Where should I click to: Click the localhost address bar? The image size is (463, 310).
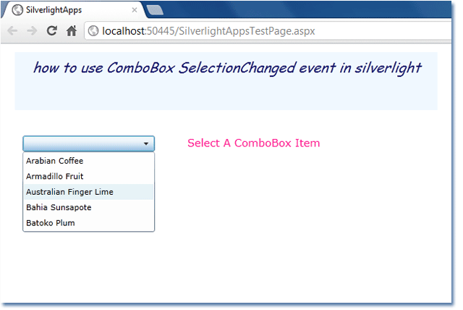[267, 30]
